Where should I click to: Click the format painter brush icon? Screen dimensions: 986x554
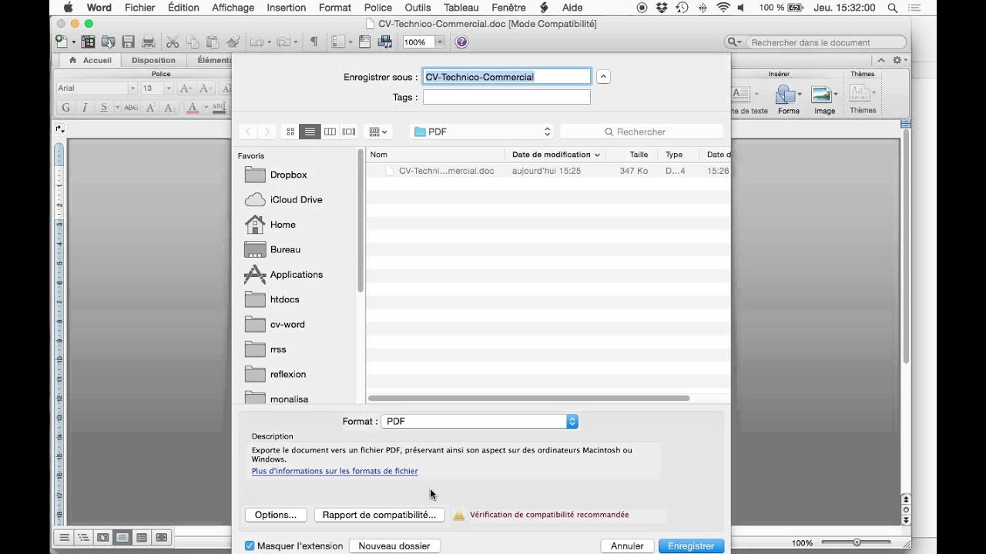(x=233, y=42)
